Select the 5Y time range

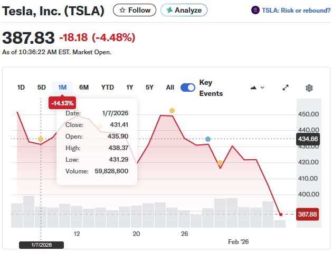pos(149,87)
